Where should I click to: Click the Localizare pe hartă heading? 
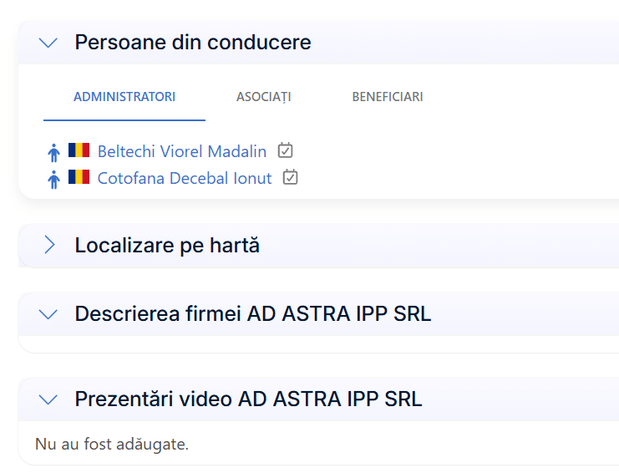(167, 246)
